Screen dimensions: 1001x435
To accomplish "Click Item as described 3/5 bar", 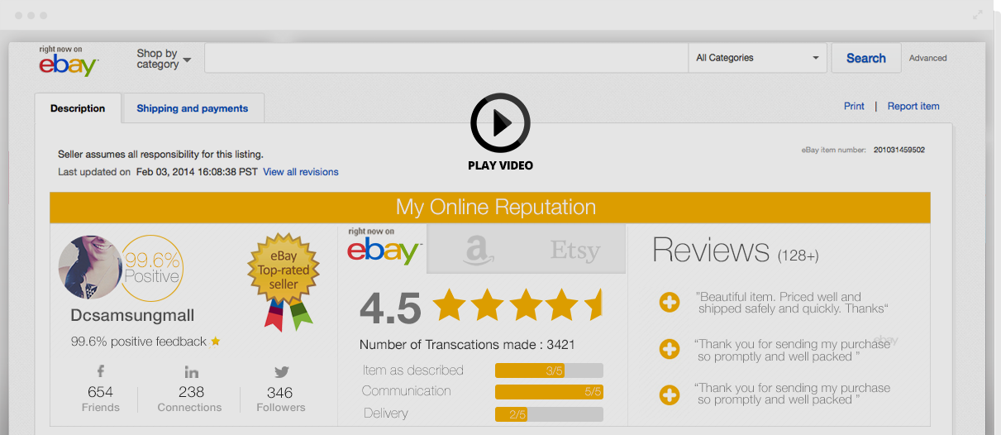I will tap(549, 370).
